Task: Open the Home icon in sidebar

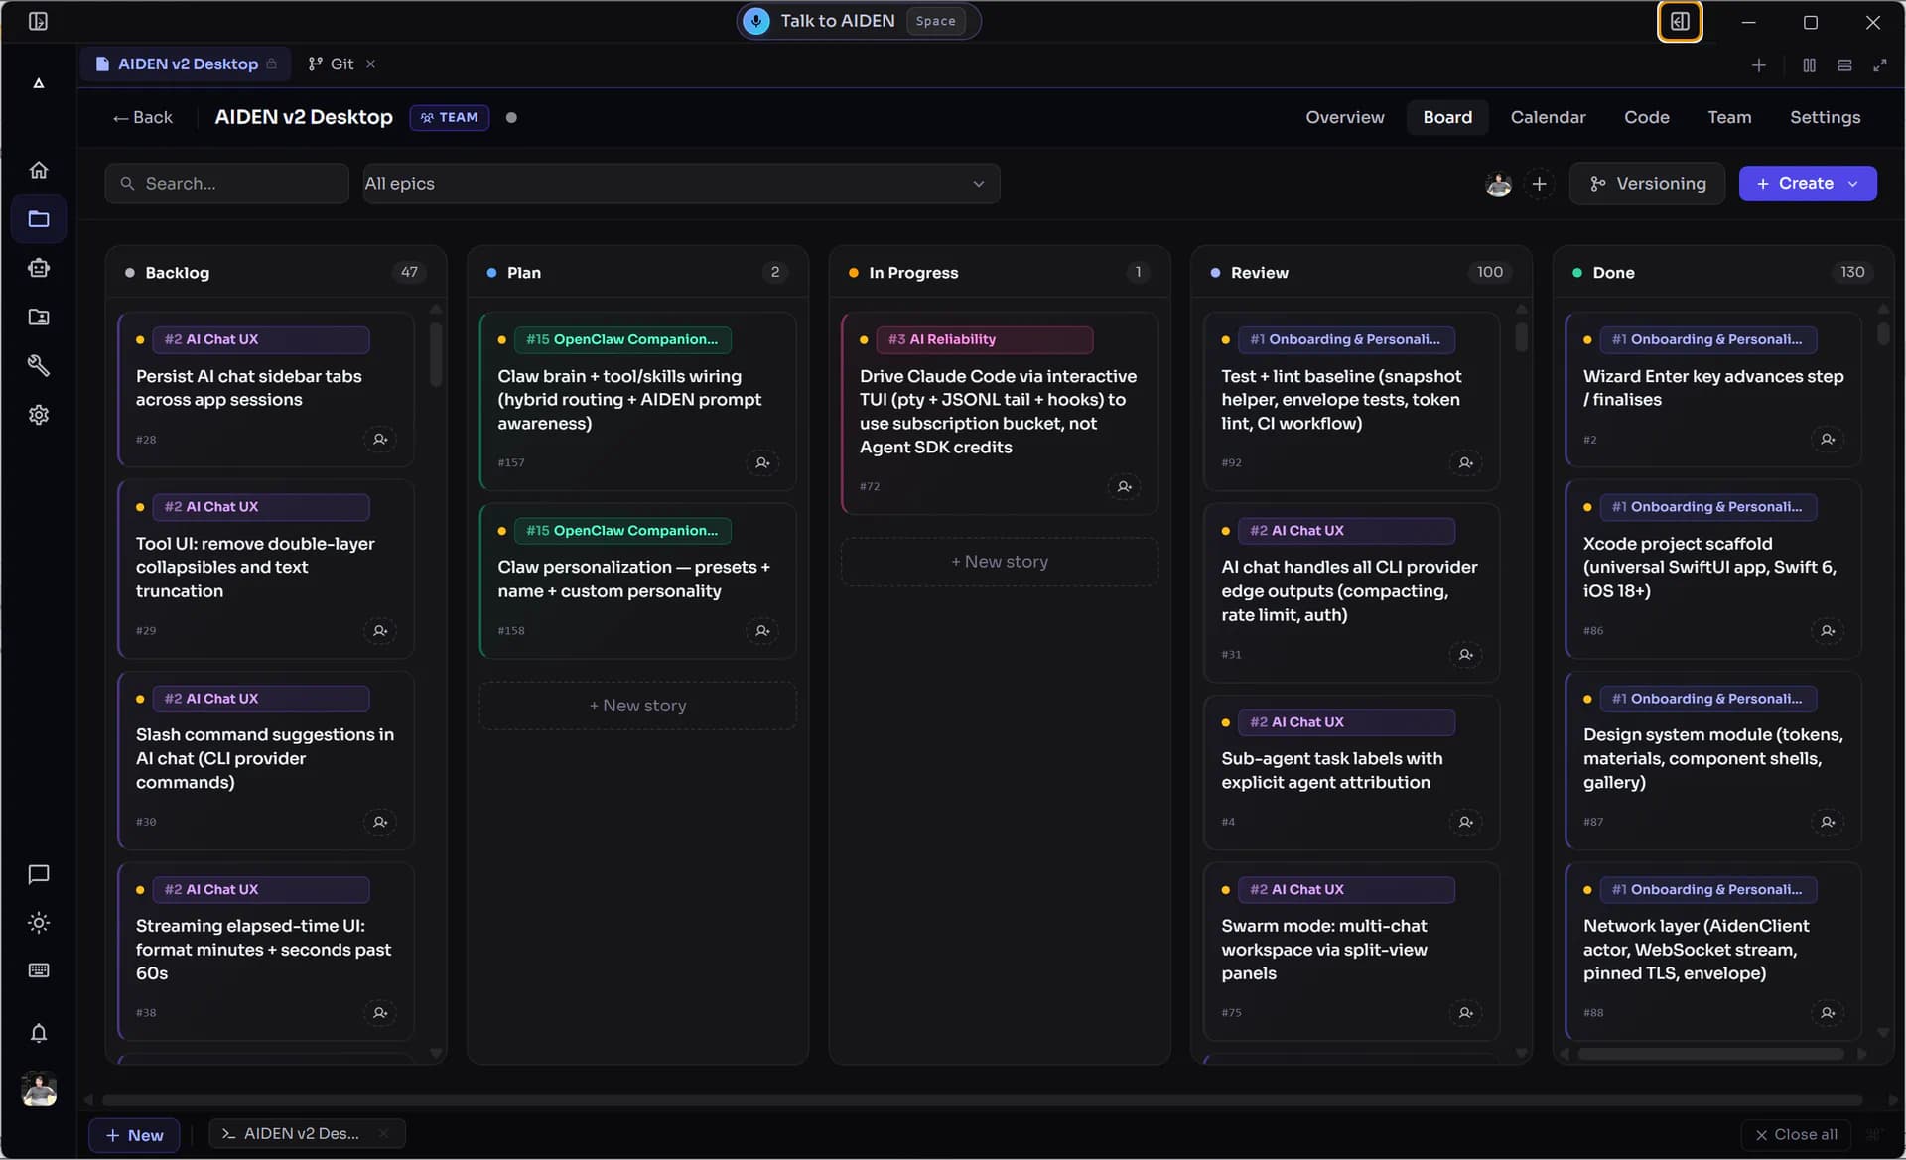Action: 39,170
